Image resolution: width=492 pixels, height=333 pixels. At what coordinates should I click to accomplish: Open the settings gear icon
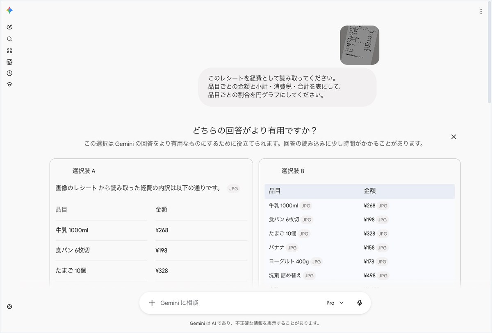(x=9, y=306)
